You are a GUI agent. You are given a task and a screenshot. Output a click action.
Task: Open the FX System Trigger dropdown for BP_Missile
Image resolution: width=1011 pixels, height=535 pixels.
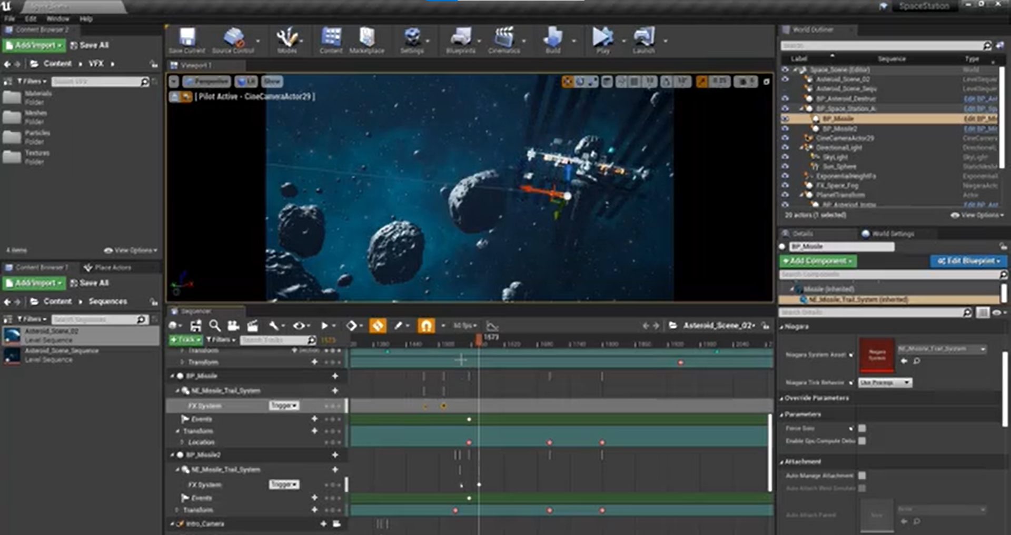pos(284,406)
